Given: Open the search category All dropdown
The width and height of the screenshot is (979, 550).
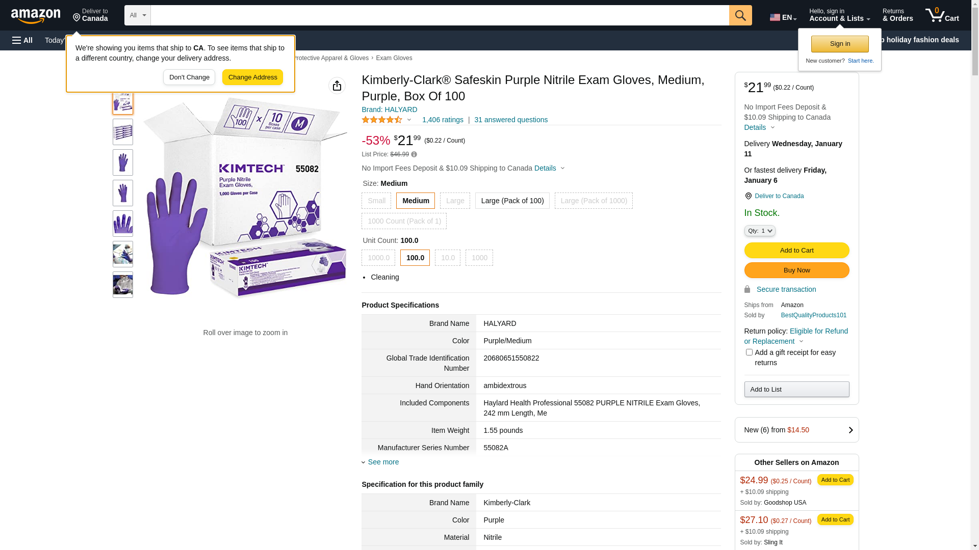Looking at the screenshot, I should 138,15.
